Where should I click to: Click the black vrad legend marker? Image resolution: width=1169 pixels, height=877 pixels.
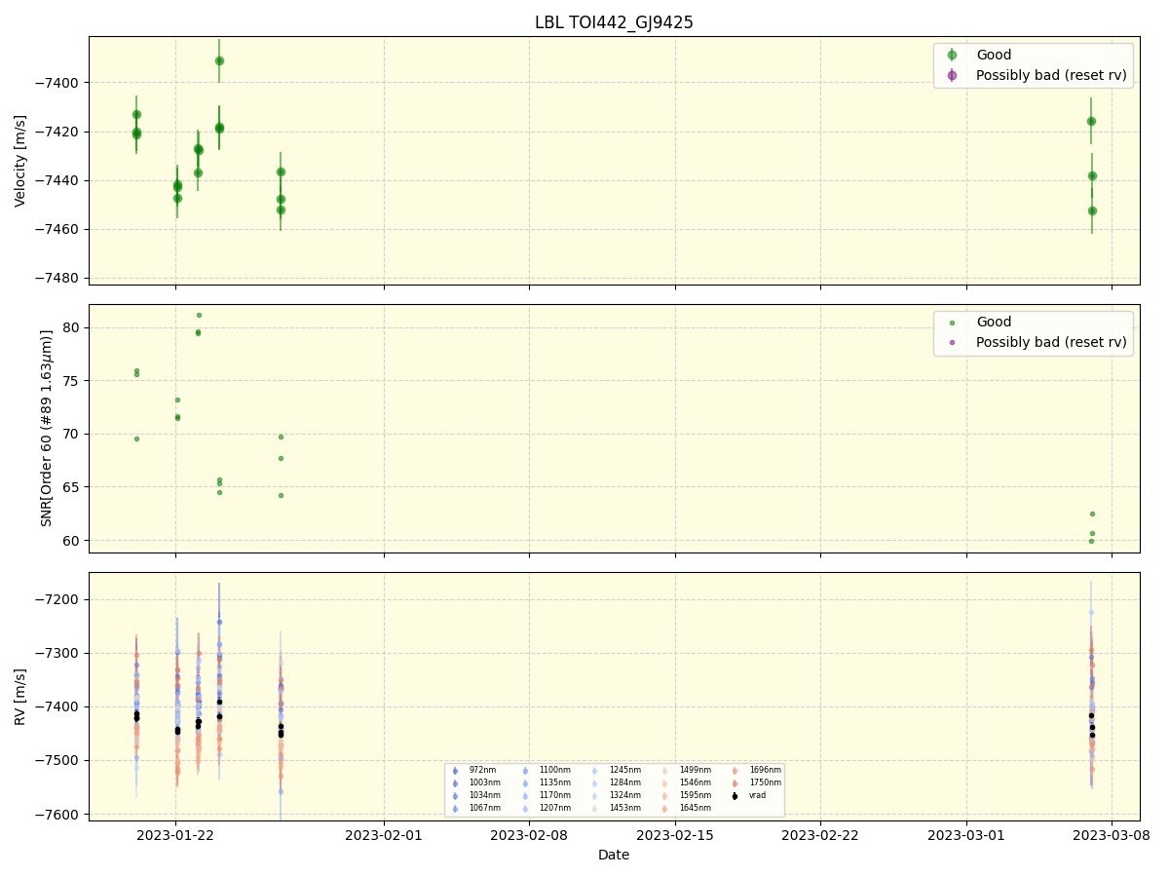click(735, 796)
